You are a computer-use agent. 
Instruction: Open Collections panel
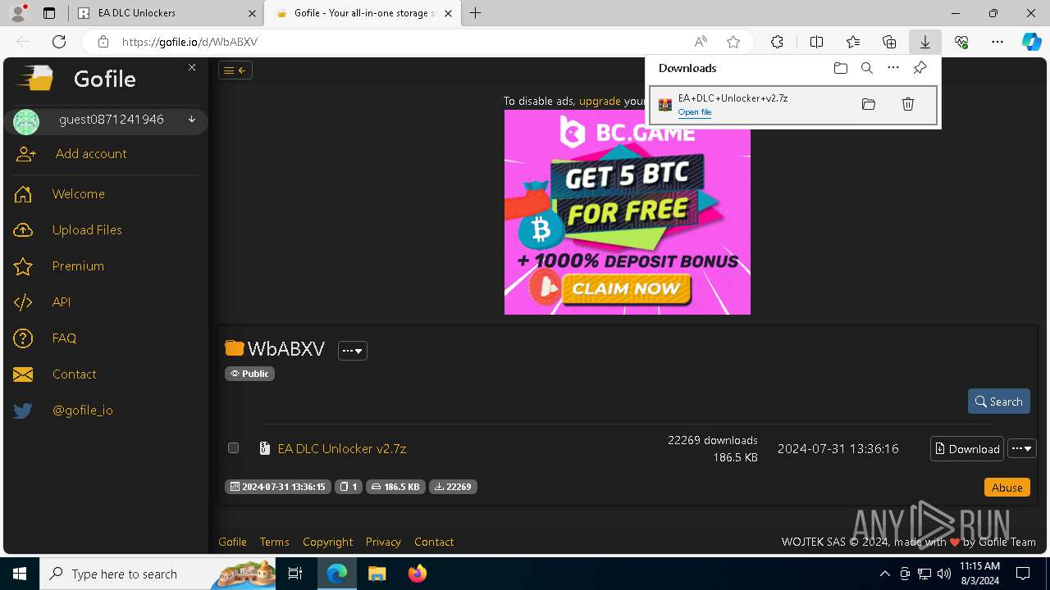click(889, 42)
